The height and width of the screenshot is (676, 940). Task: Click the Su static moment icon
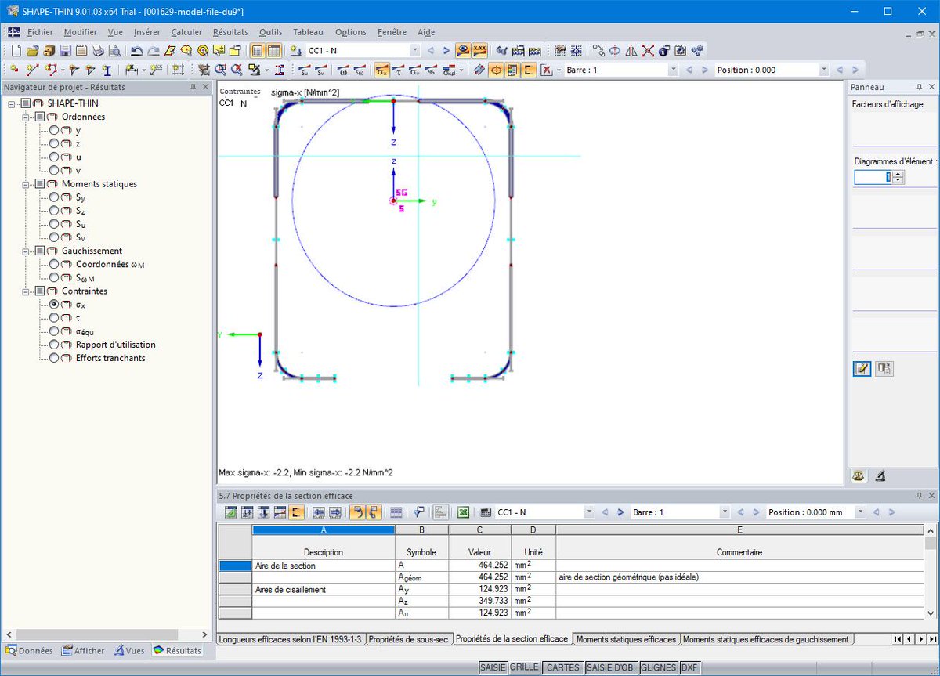click(305, 70)
